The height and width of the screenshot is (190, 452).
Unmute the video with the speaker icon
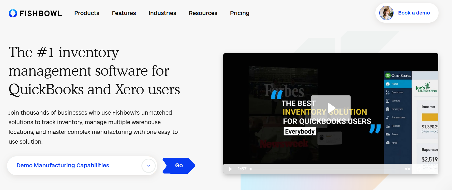coord(407,169)
